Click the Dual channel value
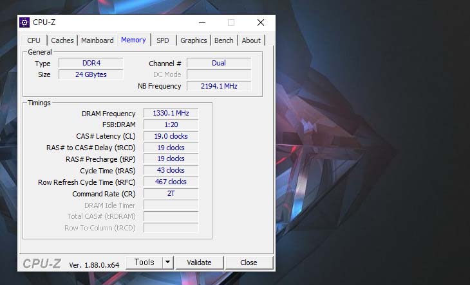470x285 pixels. click(x=219, y=63)
